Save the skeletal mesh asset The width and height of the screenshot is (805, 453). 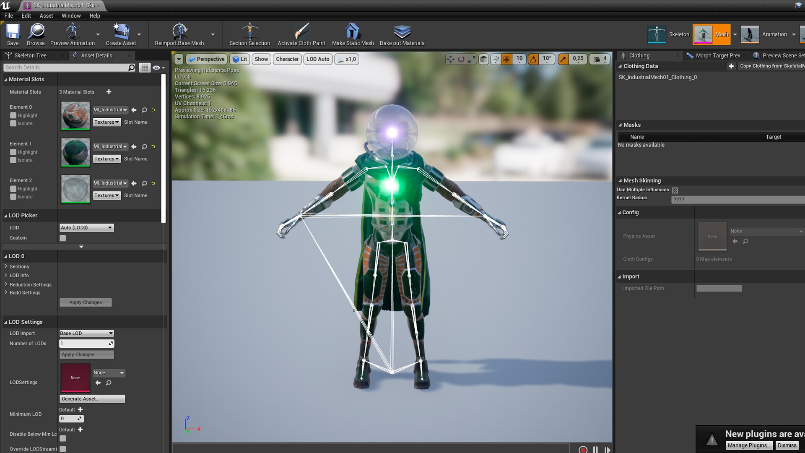coord(12,34)
